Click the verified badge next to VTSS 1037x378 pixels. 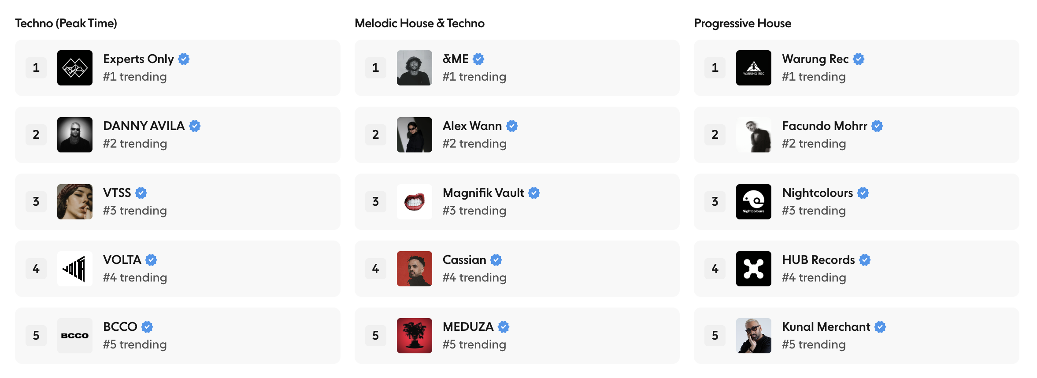141,193
